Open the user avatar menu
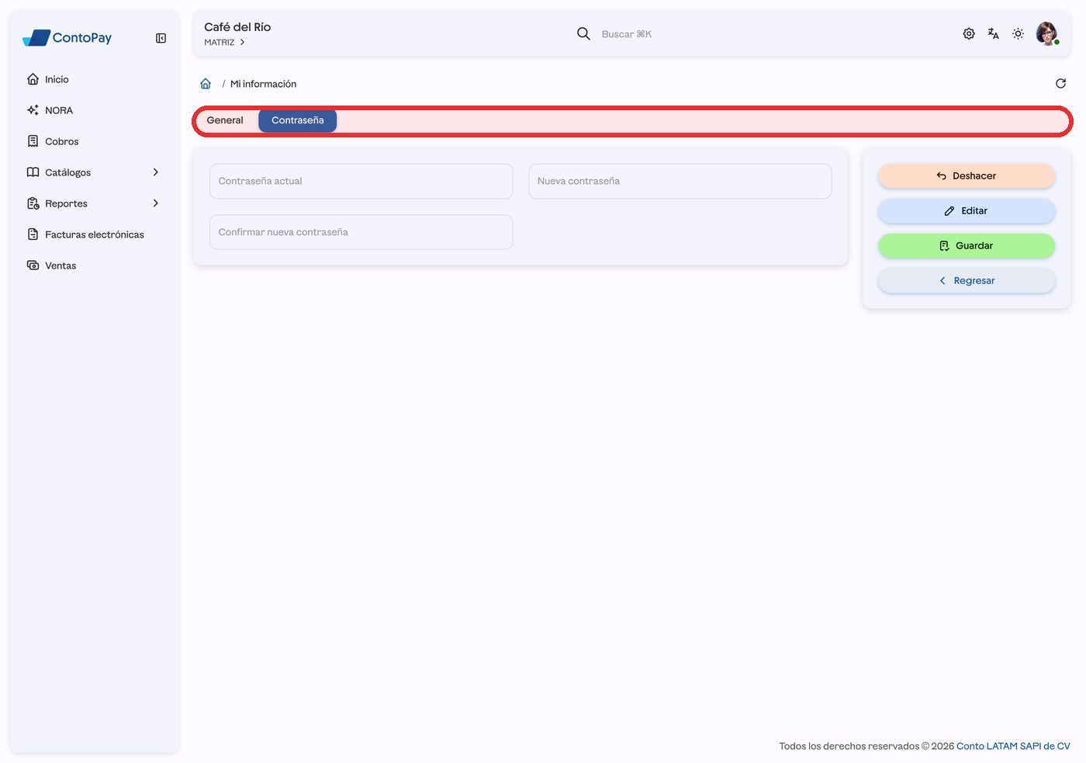 (1047, 33)
